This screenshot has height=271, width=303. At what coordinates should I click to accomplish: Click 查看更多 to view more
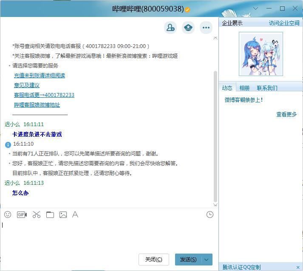286,114
